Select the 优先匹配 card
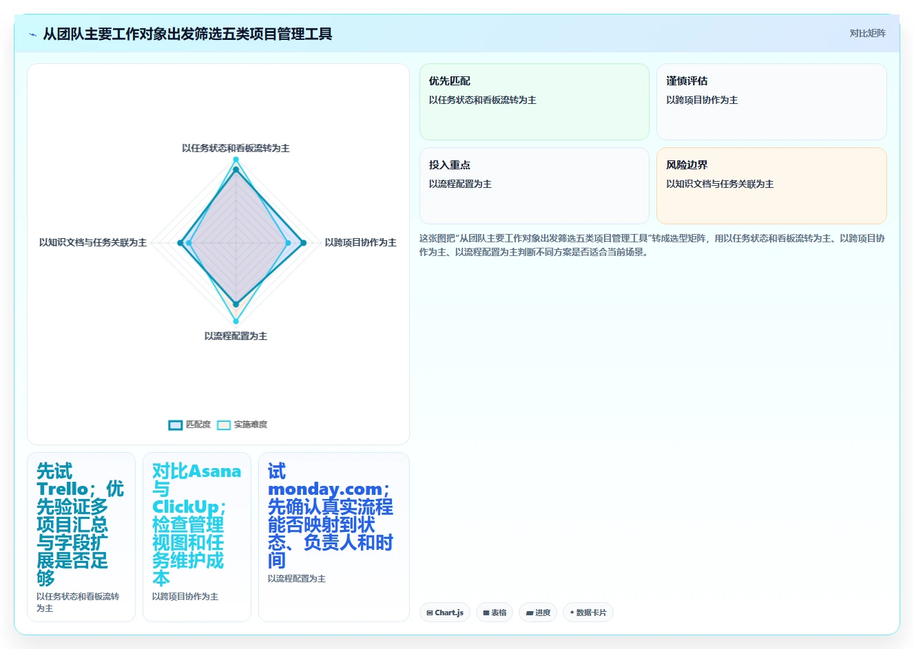The height and width of the screenshot is (649, 914). point(534,102)
